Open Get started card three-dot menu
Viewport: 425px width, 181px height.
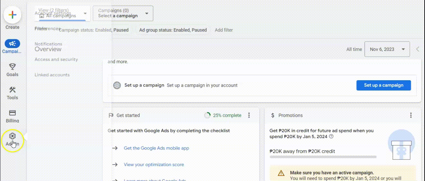(x=249, y=115)
